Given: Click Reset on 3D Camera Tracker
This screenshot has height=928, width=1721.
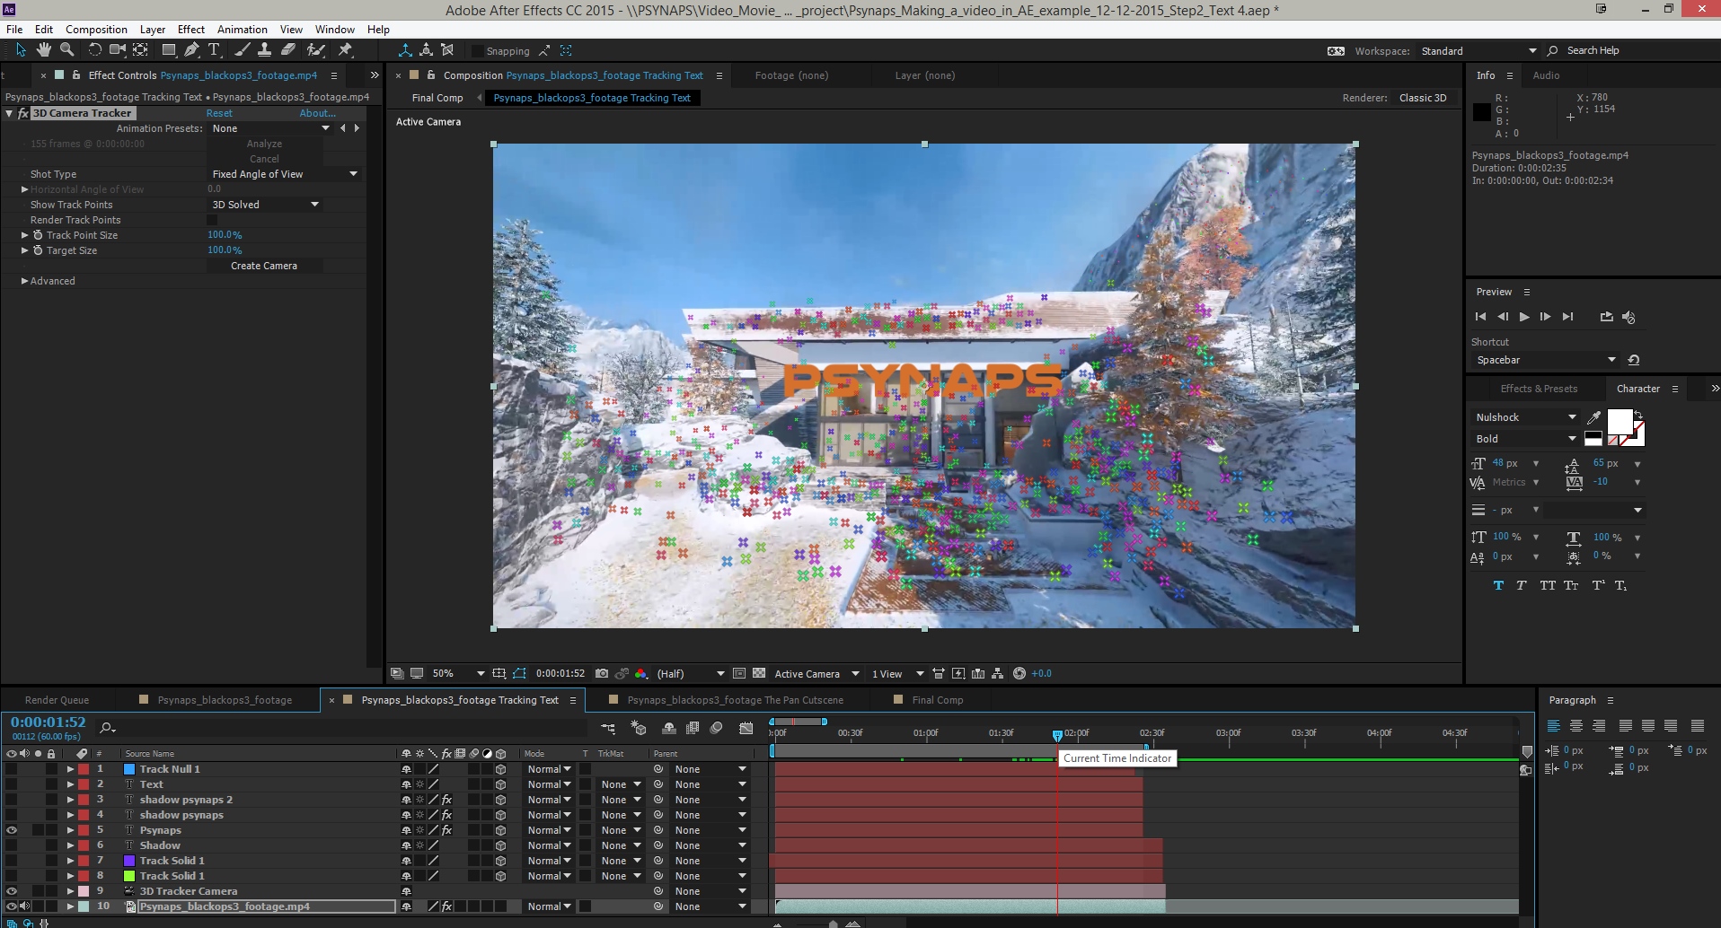Looking at the screenshot, I should pyautogui.click(x=219, y=113).
